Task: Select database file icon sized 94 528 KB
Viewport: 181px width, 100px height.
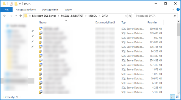Action: [41, 51]
